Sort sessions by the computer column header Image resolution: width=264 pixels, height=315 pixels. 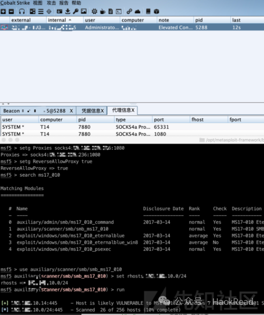pyautogui.click(x=138, y=20)
